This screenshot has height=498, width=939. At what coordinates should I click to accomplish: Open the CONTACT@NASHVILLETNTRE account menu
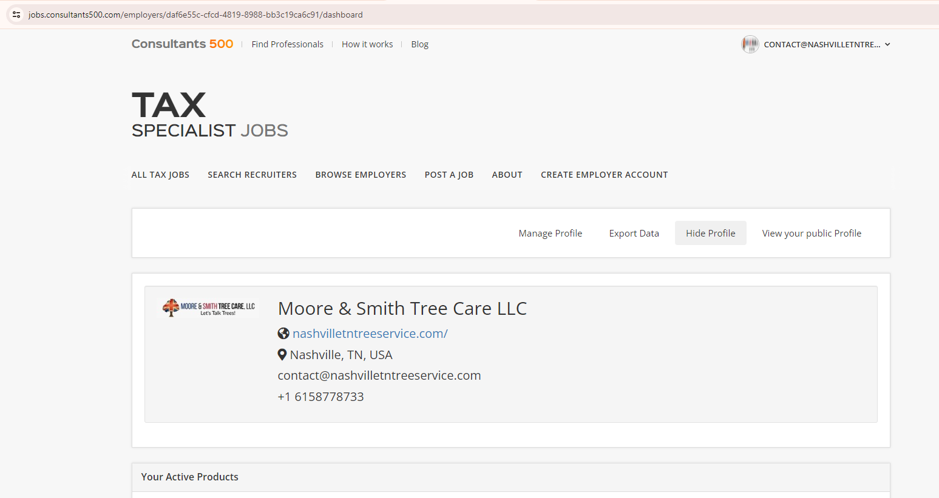click(821, 44)
